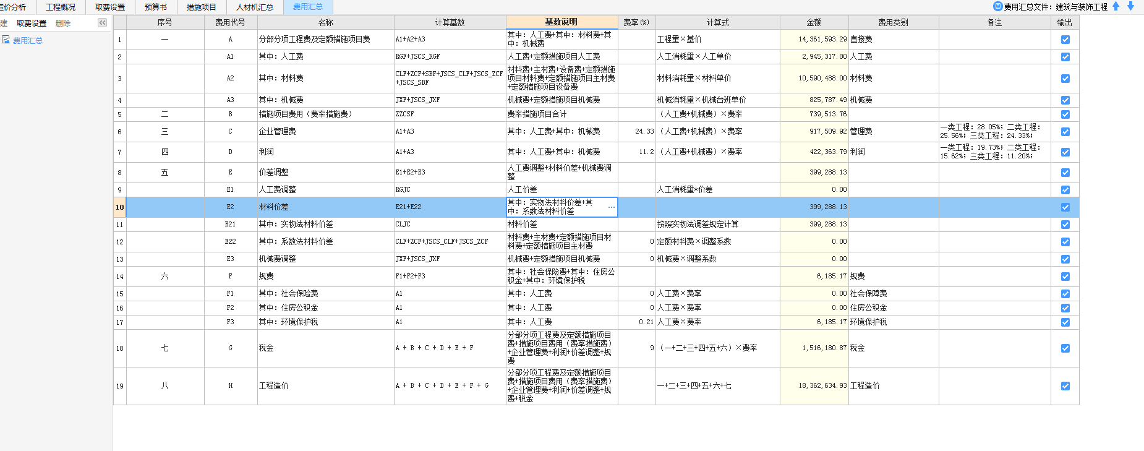Open the ellipsis button in row 10 基数说明 cell

click(612, 207)
